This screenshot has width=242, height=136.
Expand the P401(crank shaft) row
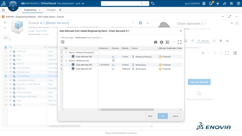click(11, 92)
